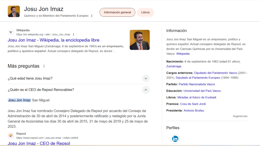The height and width of the screenshot is (146, 260).
Task: Open Josu Jon Imaz - CEO de Repsol link
Action: tap(39, 143)
